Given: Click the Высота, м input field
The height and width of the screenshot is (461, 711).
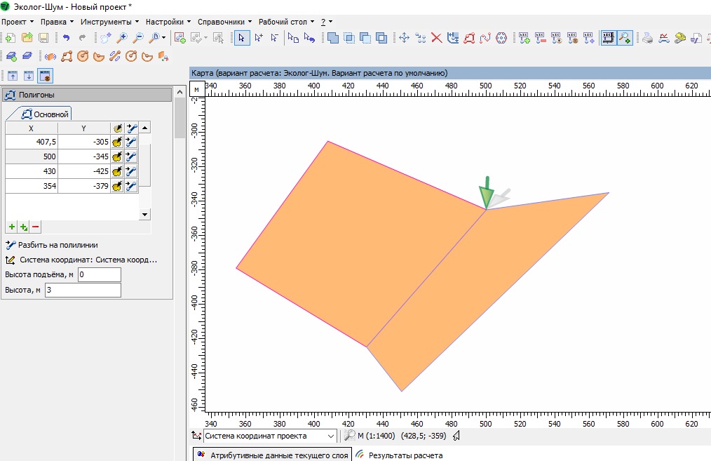Looking at the screenshot, I should [83, 290].
